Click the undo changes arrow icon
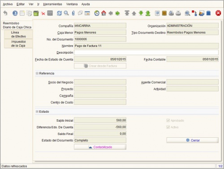This screenshot has width=224, height=169. pos(5,13)
